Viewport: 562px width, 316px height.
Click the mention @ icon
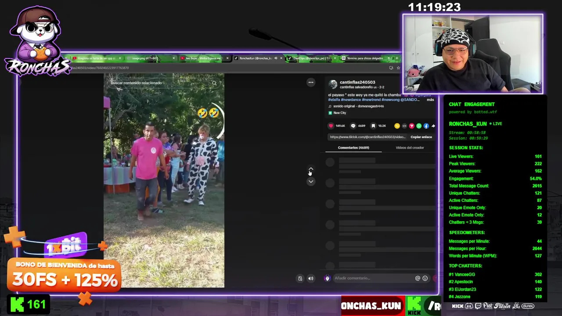coord(418,278)
